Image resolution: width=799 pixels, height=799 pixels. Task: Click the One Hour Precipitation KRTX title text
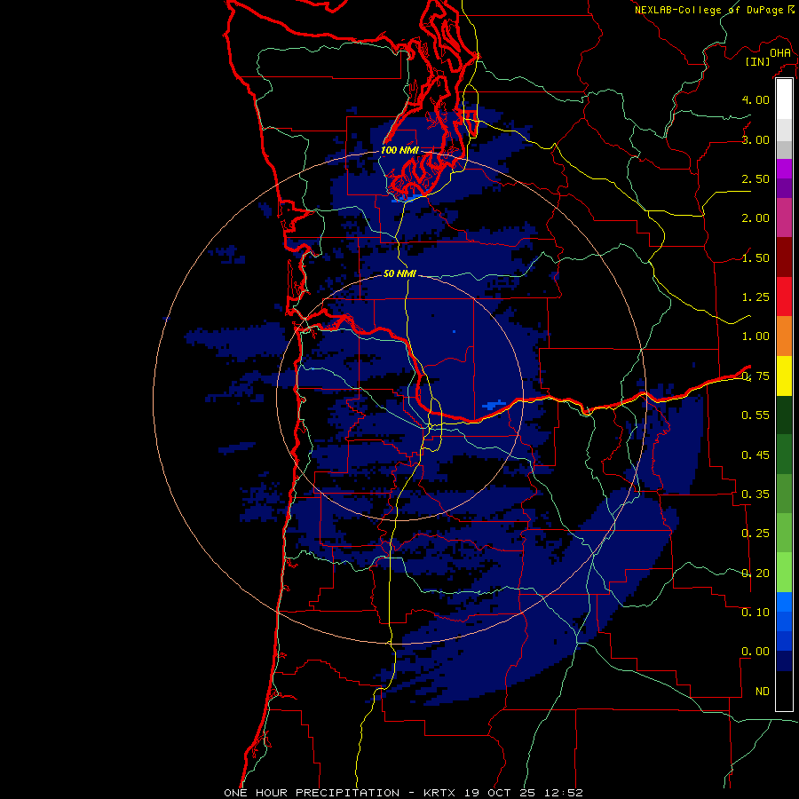coord(403,793)
